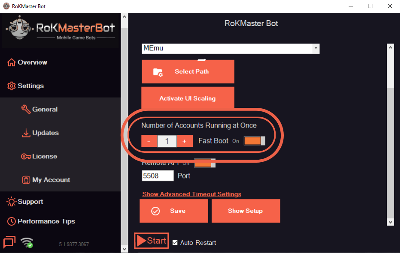Viewport: 401px width, 253px height.
Task: Open the Support section
Action: [x=30, y=202]
